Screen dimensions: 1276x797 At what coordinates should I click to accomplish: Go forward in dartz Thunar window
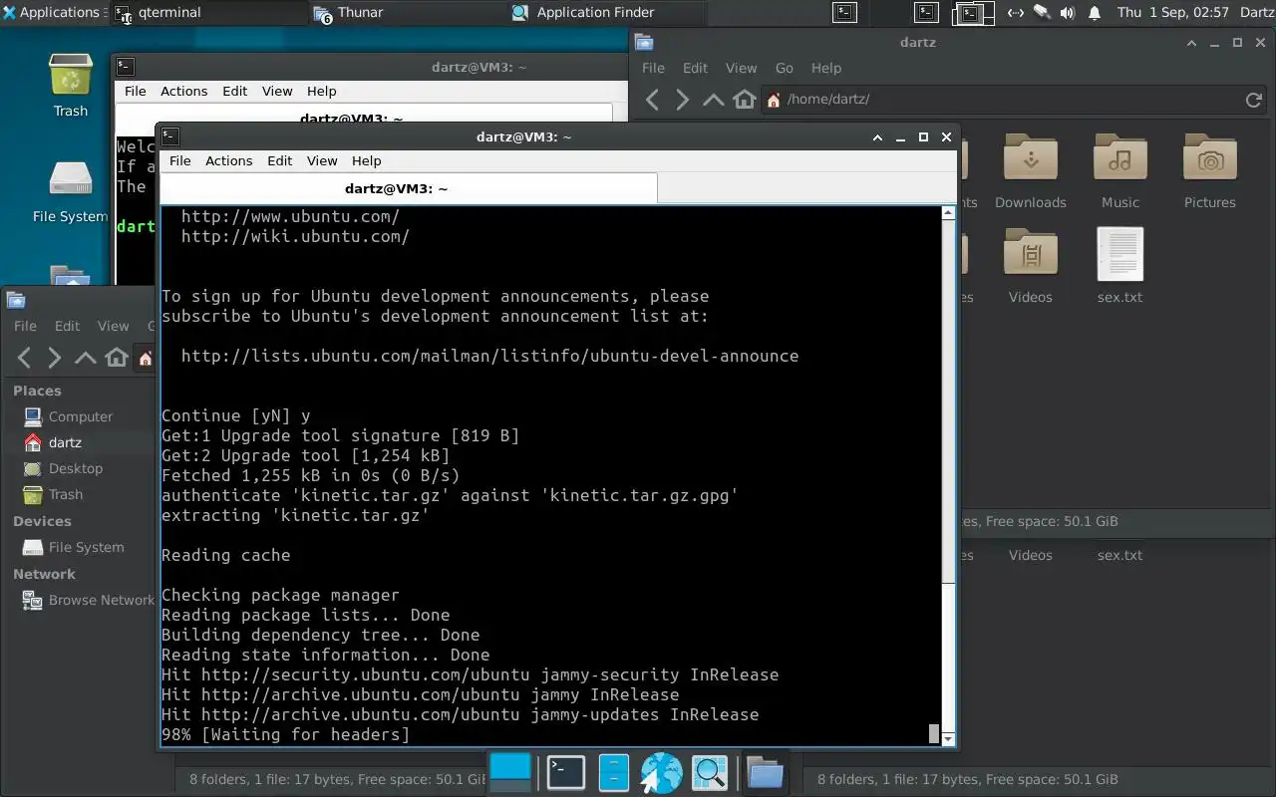pos(683,99)
